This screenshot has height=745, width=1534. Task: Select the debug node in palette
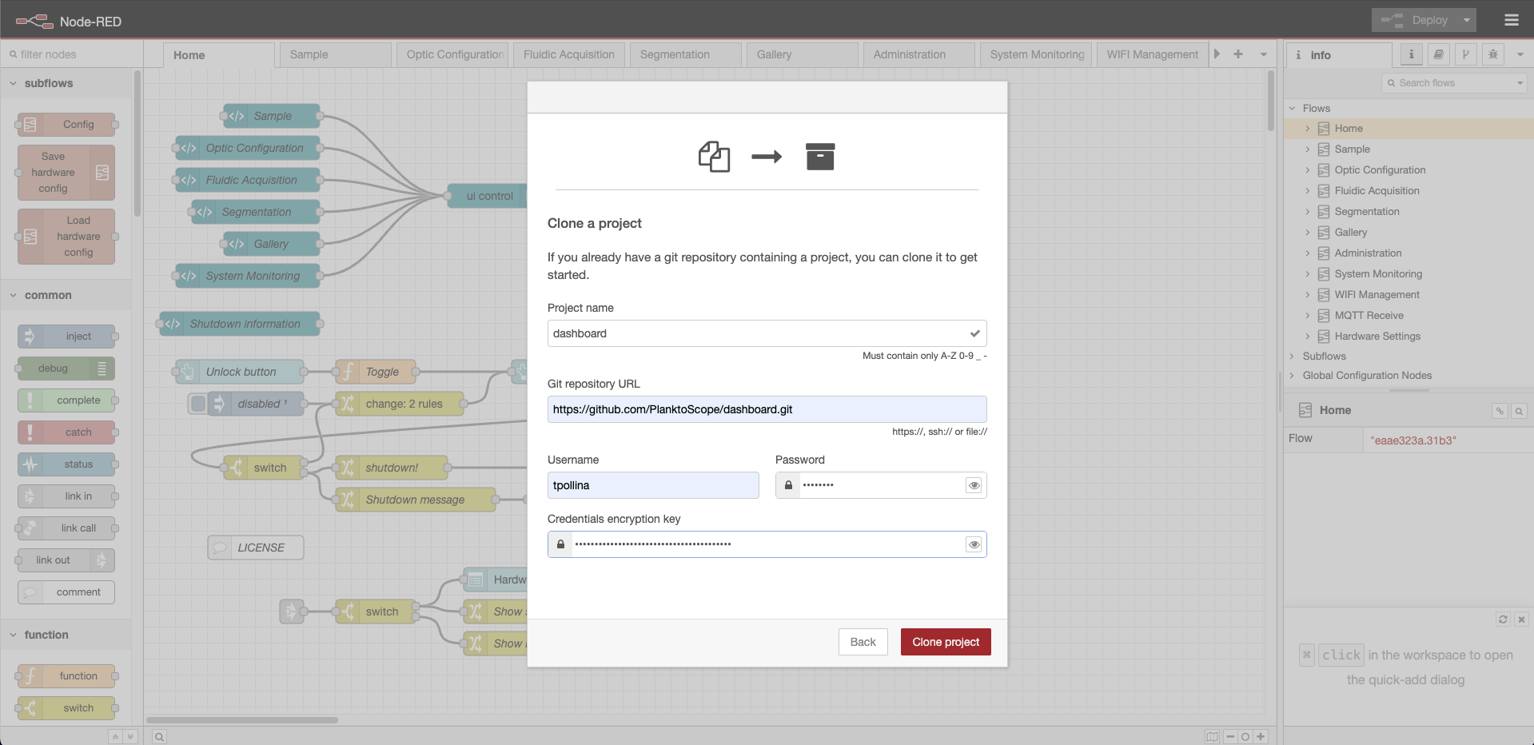[66, 369]
